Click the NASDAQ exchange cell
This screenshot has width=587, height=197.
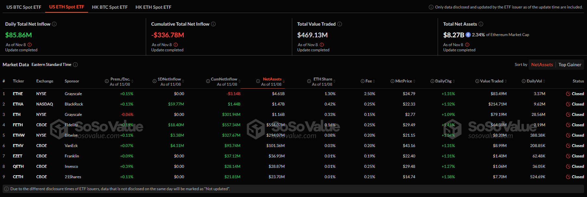pyautogui.click(x=44, y=104)
